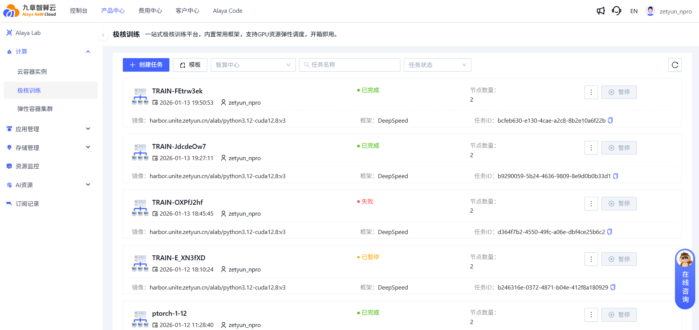Open 费用中心 in top navigation
Screen dimensions: 699x330
[150, 11]
